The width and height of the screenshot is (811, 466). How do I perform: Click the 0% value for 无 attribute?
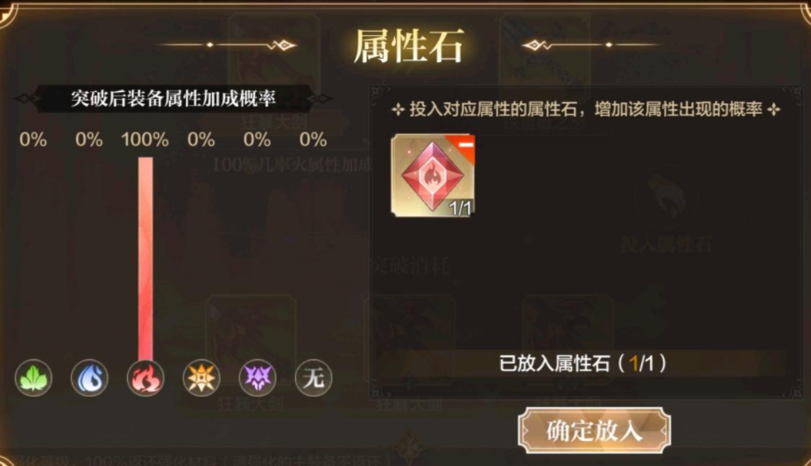[313, 139]
